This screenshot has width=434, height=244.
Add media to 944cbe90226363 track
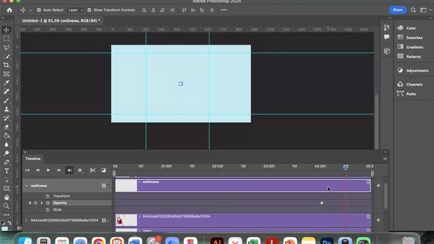(378, 220)
